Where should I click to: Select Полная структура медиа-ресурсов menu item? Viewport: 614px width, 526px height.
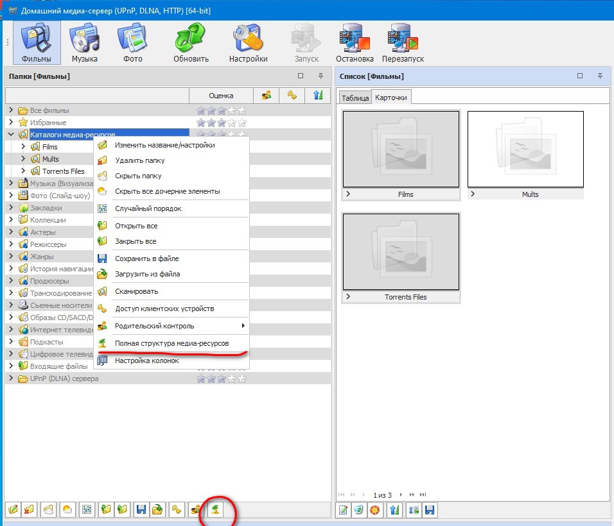[x=171, y=343]
